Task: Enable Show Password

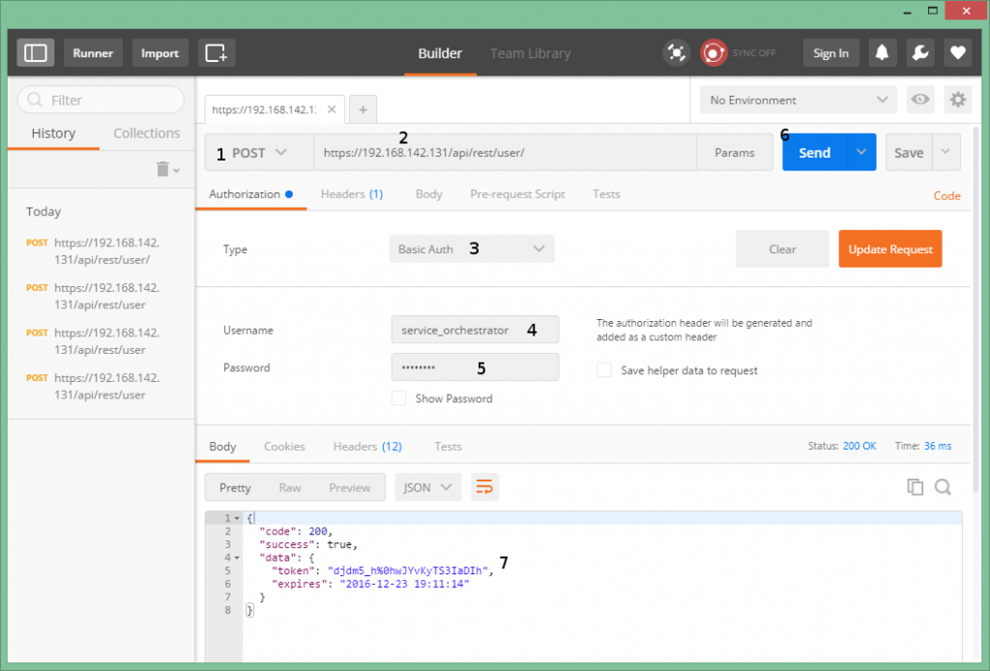Action: point(398,397)
